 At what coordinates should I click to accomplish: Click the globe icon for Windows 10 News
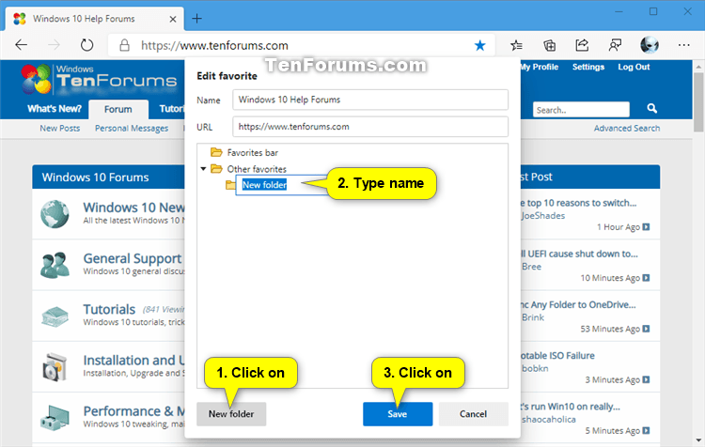tap(55, 214)
